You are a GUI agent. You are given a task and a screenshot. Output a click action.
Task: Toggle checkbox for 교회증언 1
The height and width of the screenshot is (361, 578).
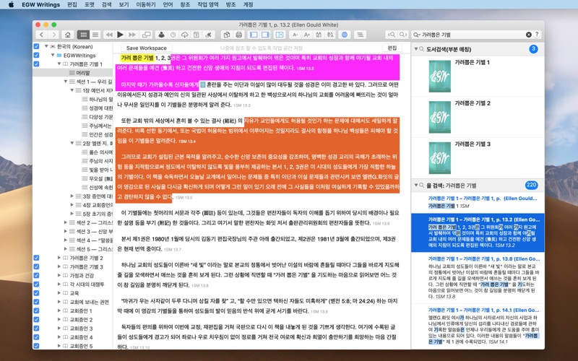(36, 310)
